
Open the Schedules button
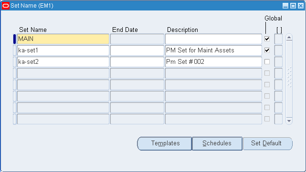pos(217,143)
